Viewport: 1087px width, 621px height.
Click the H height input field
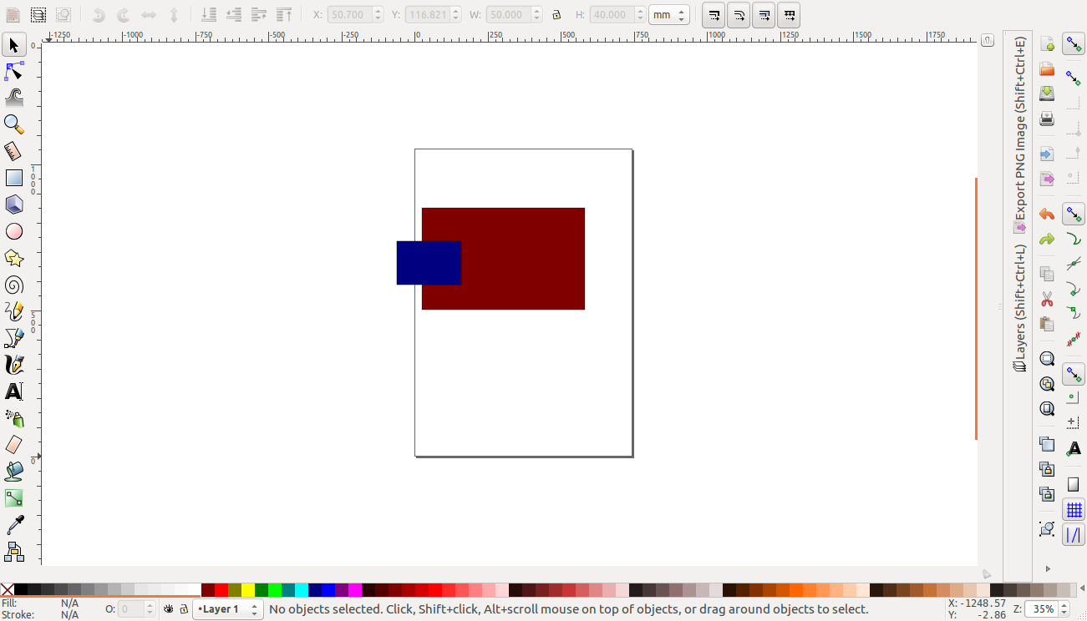(612, 15)
